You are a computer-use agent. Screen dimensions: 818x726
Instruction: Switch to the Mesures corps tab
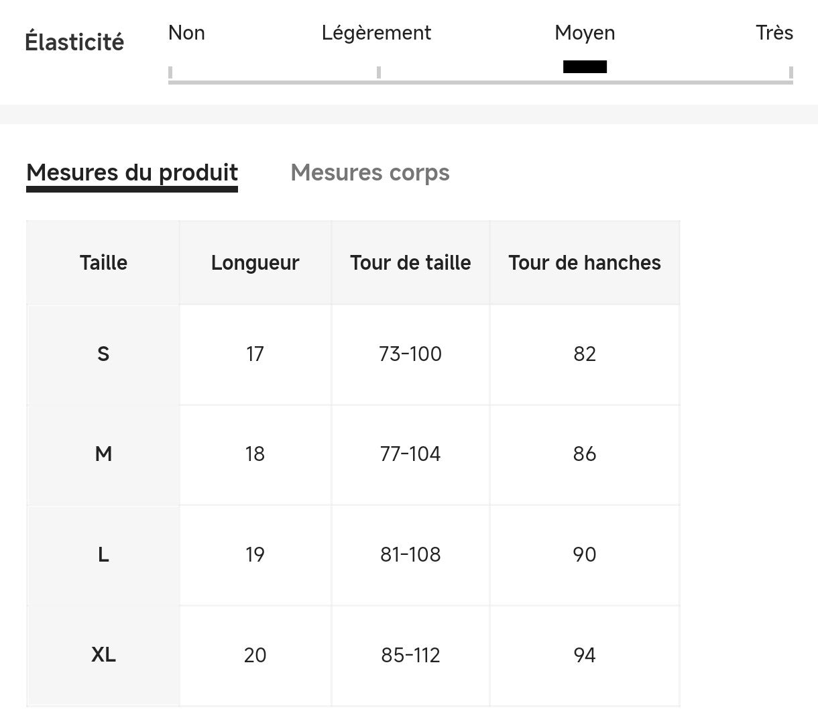click(369, 172)
